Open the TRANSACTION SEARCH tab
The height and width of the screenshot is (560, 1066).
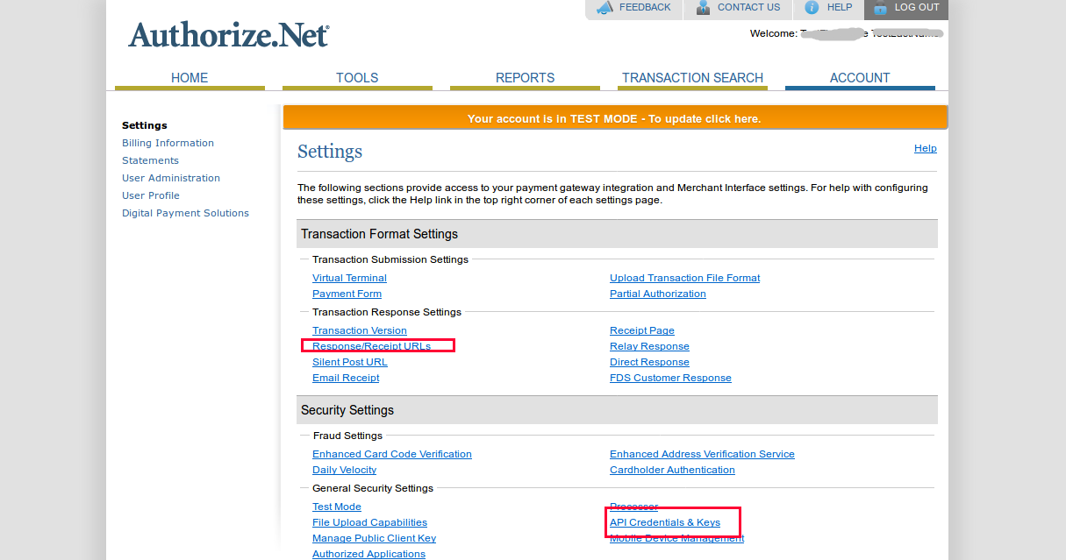click(x=692, y=78)
